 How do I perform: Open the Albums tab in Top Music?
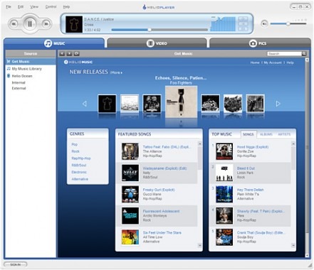[266, 134]
